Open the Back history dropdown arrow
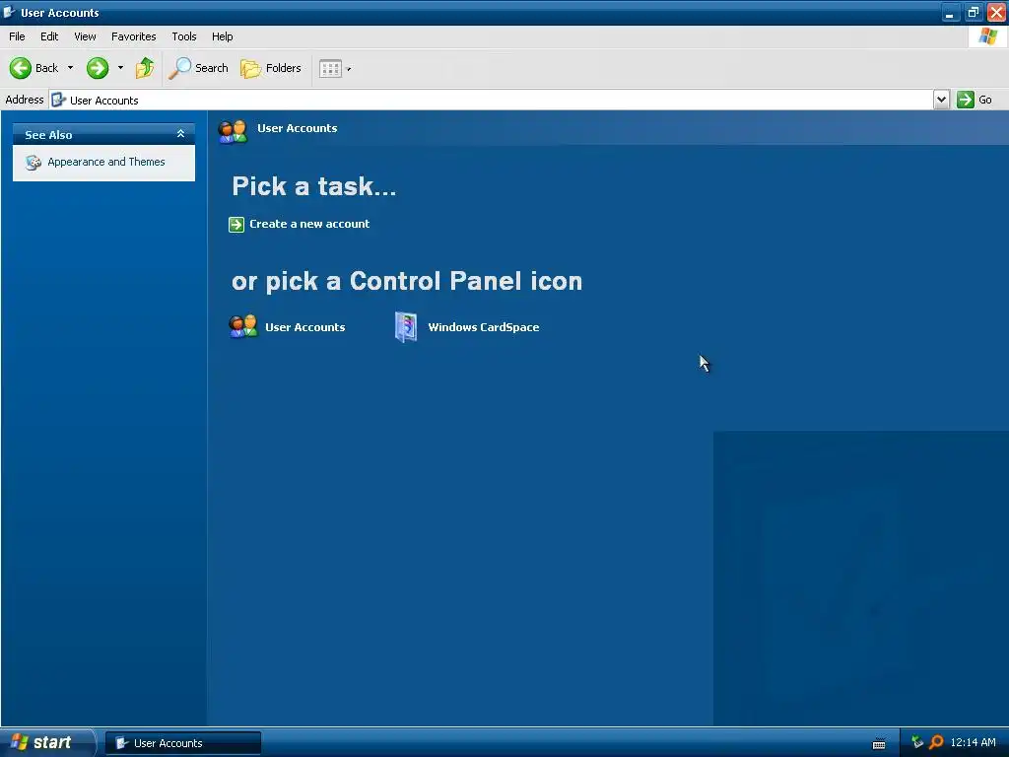 coord(70,68)
